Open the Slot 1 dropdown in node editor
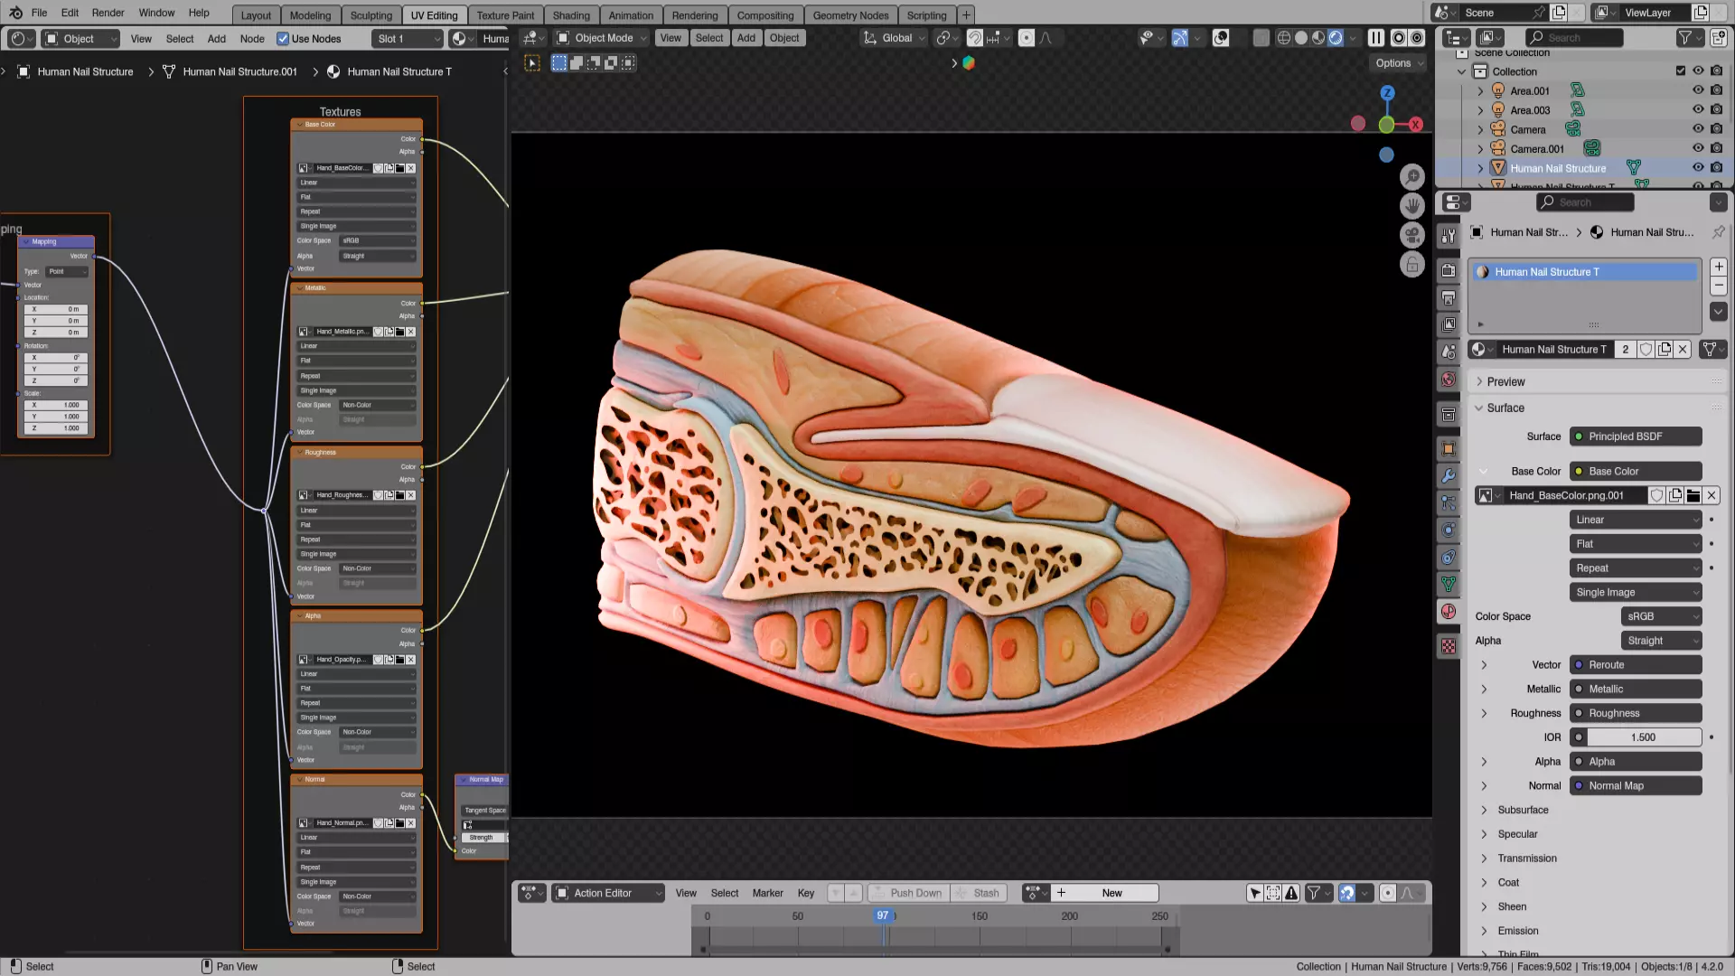 [x=408, y=39]
